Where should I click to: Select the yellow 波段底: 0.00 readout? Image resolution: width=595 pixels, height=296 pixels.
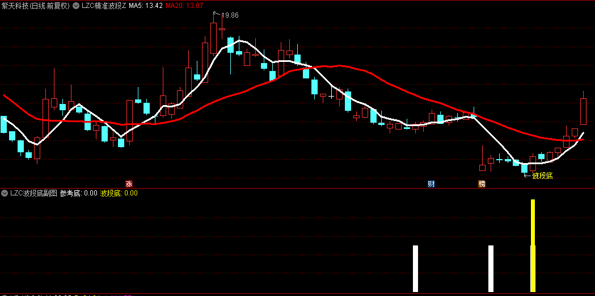(x=119, y=193)
